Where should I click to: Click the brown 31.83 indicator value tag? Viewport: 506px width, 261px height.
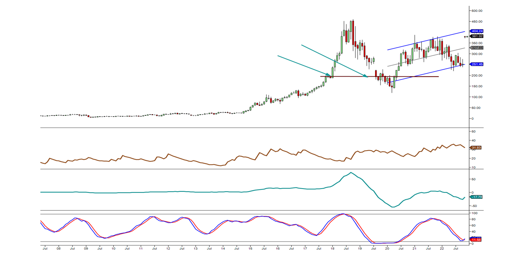click(476, 148)
